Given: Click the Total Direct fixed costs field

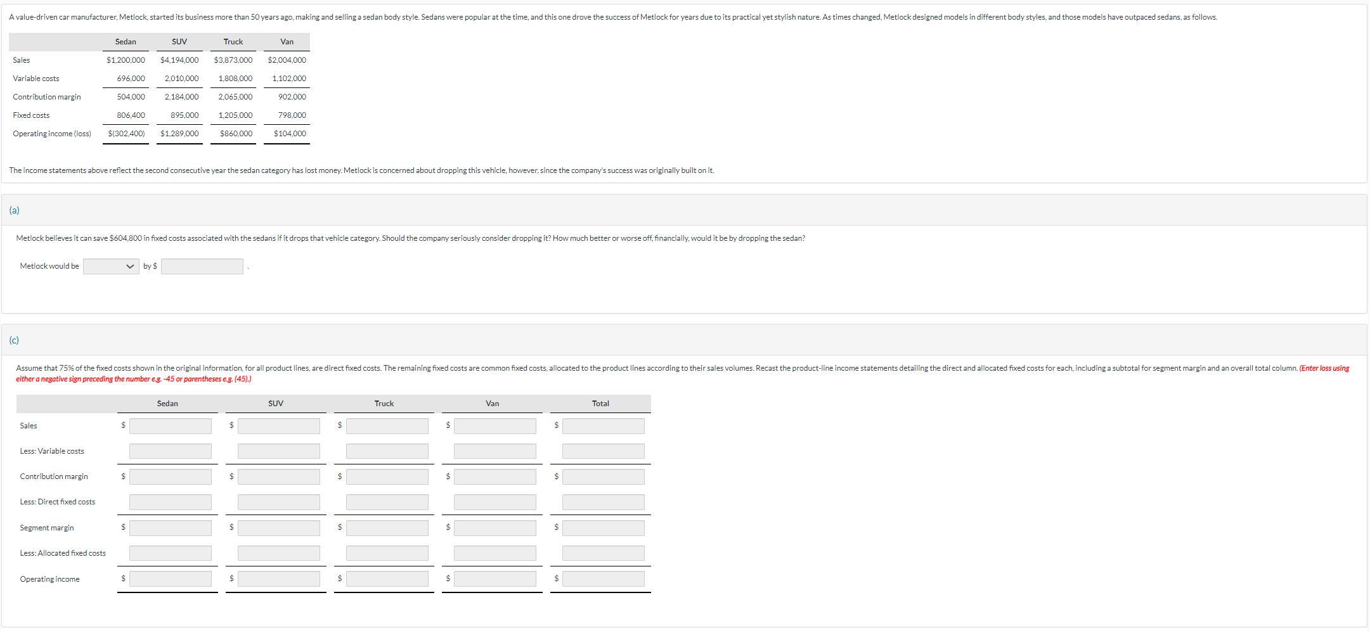Looking at the screenshot, I should tap(604, 502).
